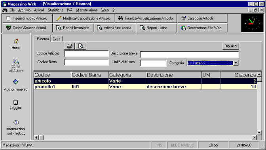Image resolution: width=266 pixels, height=150 pixels.
Task: Launch Generazione Sito Web
Action: [202, 28]
